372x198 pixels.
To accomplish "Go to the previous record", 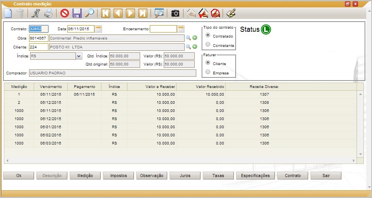I will [118, 13].
